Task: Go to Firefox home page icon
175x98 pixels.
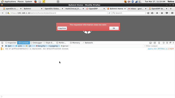Action: 162,13
